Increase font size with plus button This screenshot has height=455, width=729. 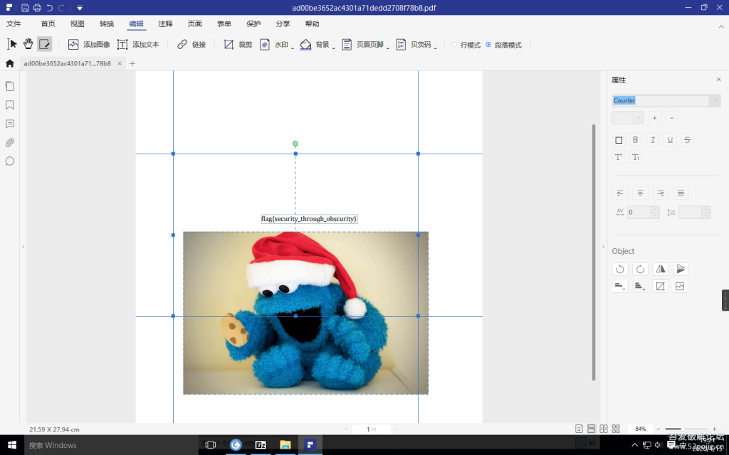pos(655,118)
